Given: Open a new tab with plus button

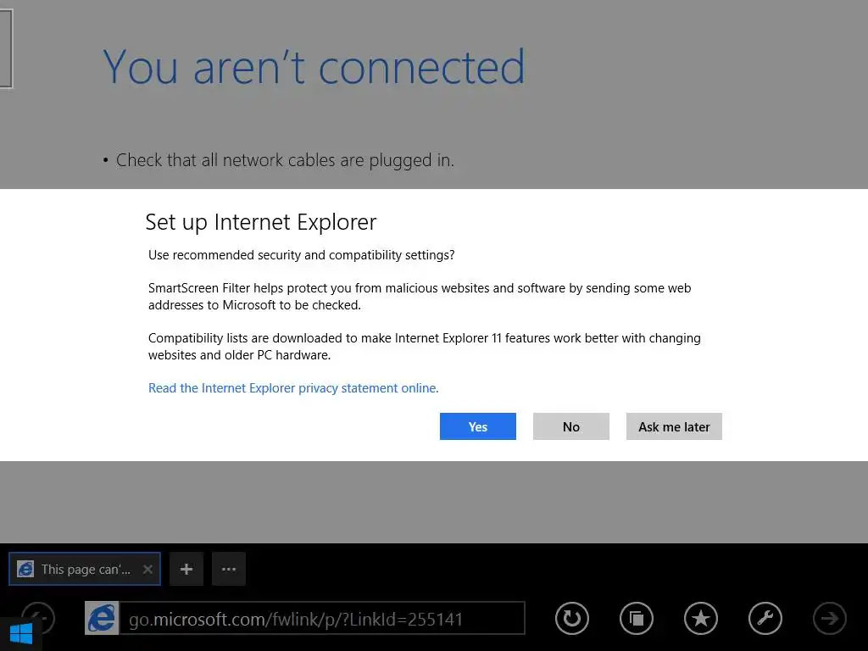Looking at the screenshot, I should click(186, 569).
